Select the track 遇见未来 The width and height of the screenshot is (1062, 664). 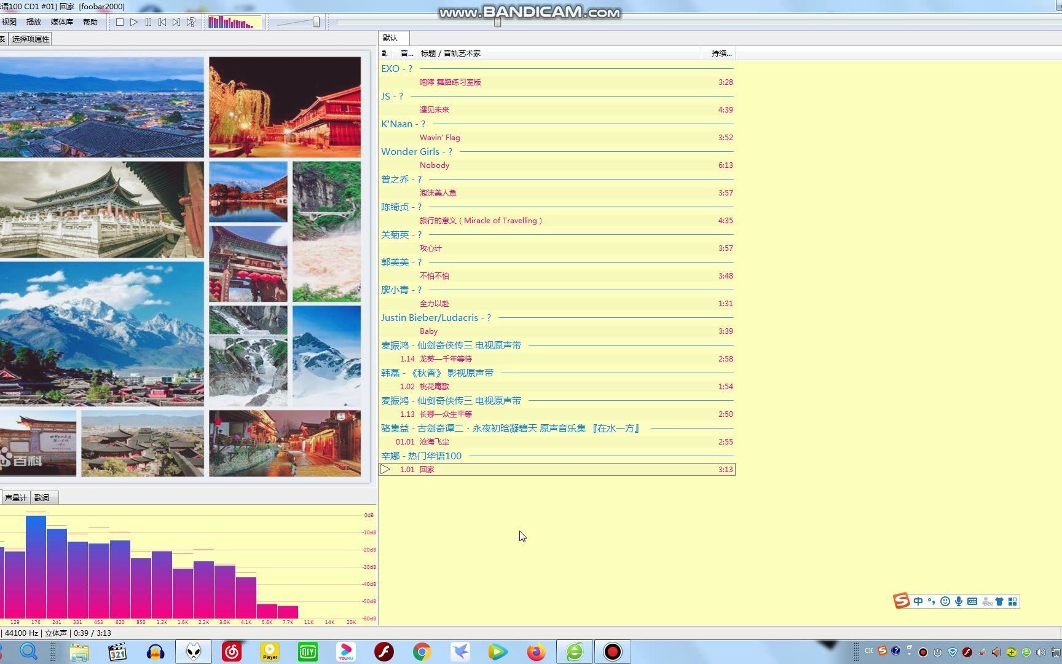point(557,110)
